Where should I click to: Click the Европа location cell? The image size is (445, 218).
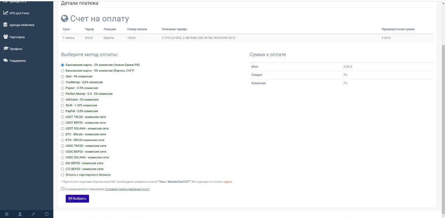pos(109,38)
